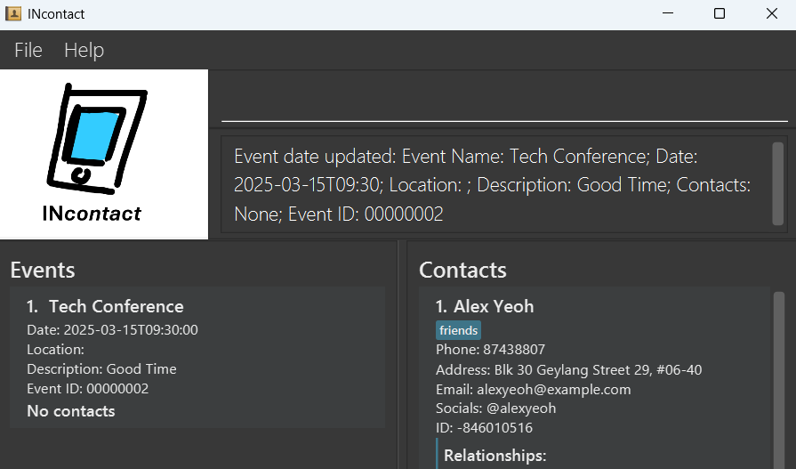This screenshot has height=469, width=796.
Task: Open the Help menu
Action: [x=84, y=51]
